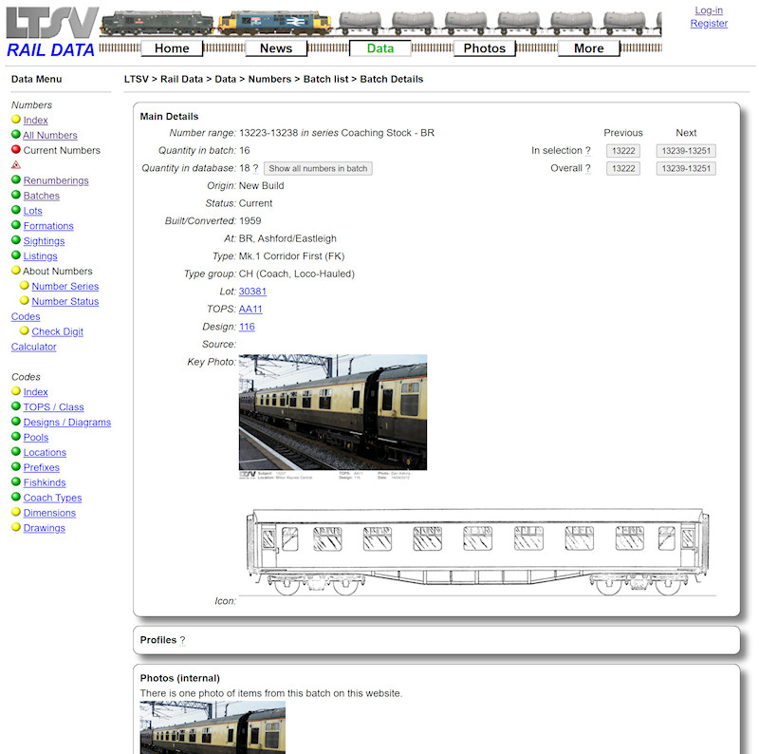Viewport: 759px width, 754px height.
Task: Click the red Current Numbers status icon
Action: click(x=15, y=150)
